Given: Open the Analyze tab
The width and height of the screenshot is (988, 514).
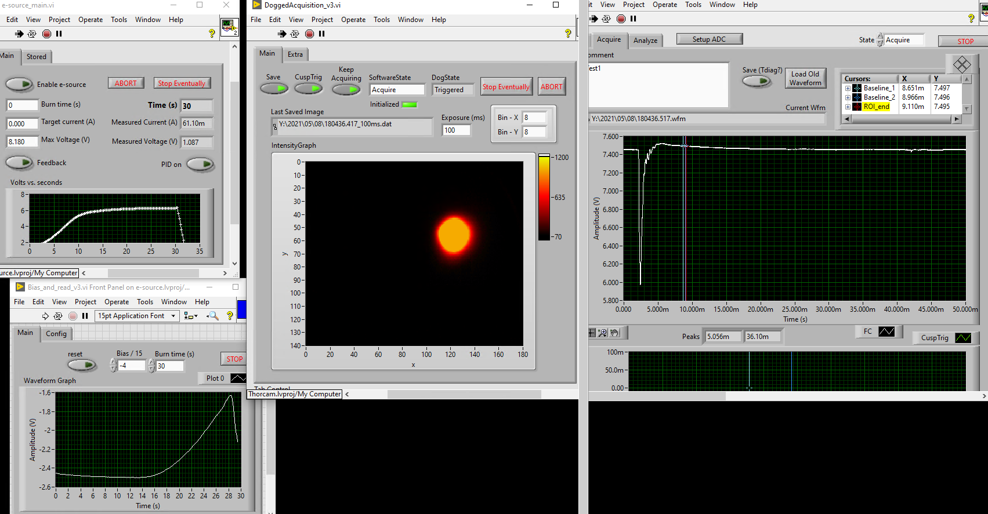Looking at the screenshot, I should tap(645, 41).
